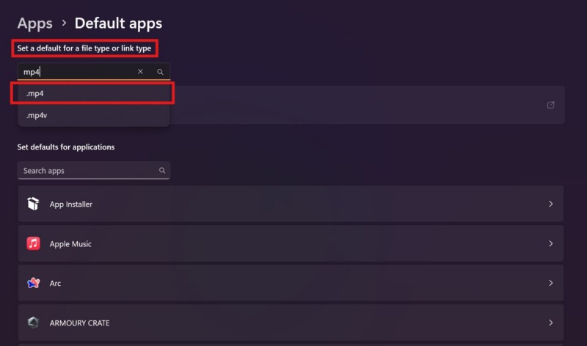587x346 pixels.
Task: Click the Apple Music icon
Action: tap(33, 244)
